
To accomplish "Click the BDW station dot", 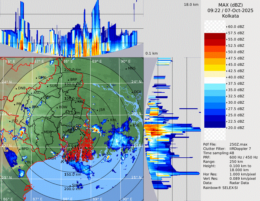I will coord(57,107).
